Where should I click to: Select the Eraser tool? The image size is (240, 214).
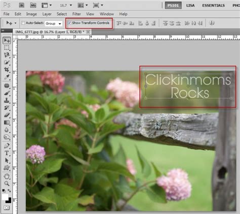7,115
